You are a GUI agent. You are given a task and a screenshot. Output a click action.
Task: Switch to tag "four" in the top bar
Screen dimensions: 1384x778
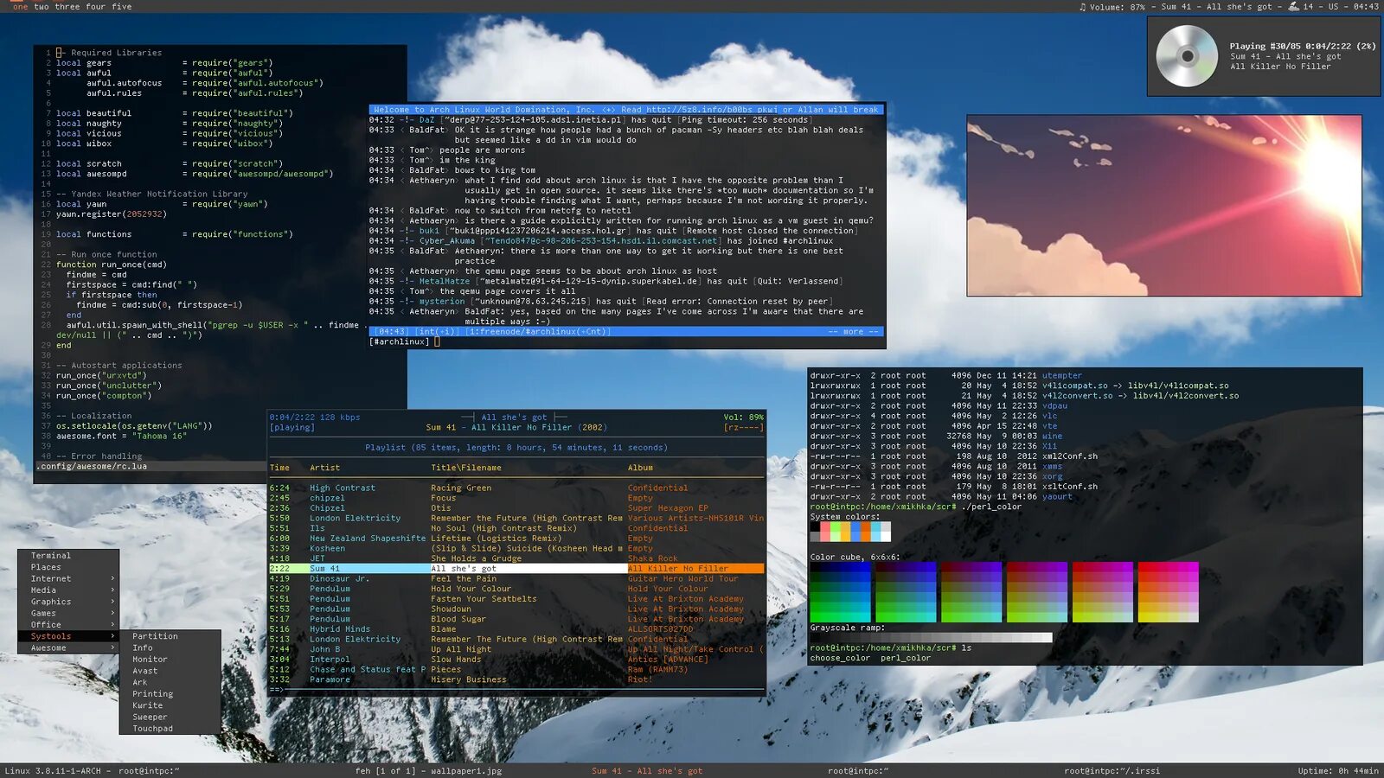pyautogui.click(x=95, y=7)
